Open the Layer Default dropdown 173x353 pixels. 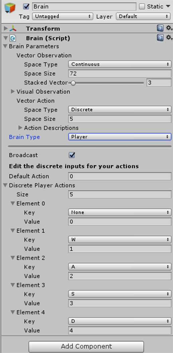click(143, 16)
